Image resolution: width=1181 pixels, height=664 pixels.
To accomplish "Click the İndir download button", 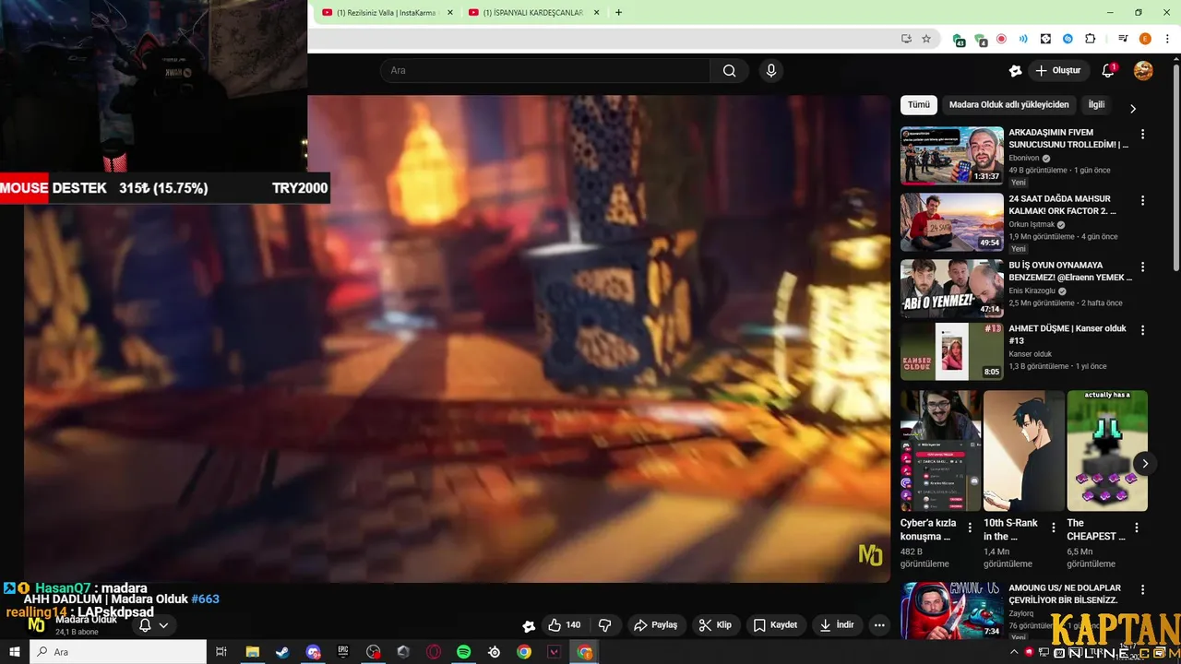I will pyautogui.click(x=837, y=625).
